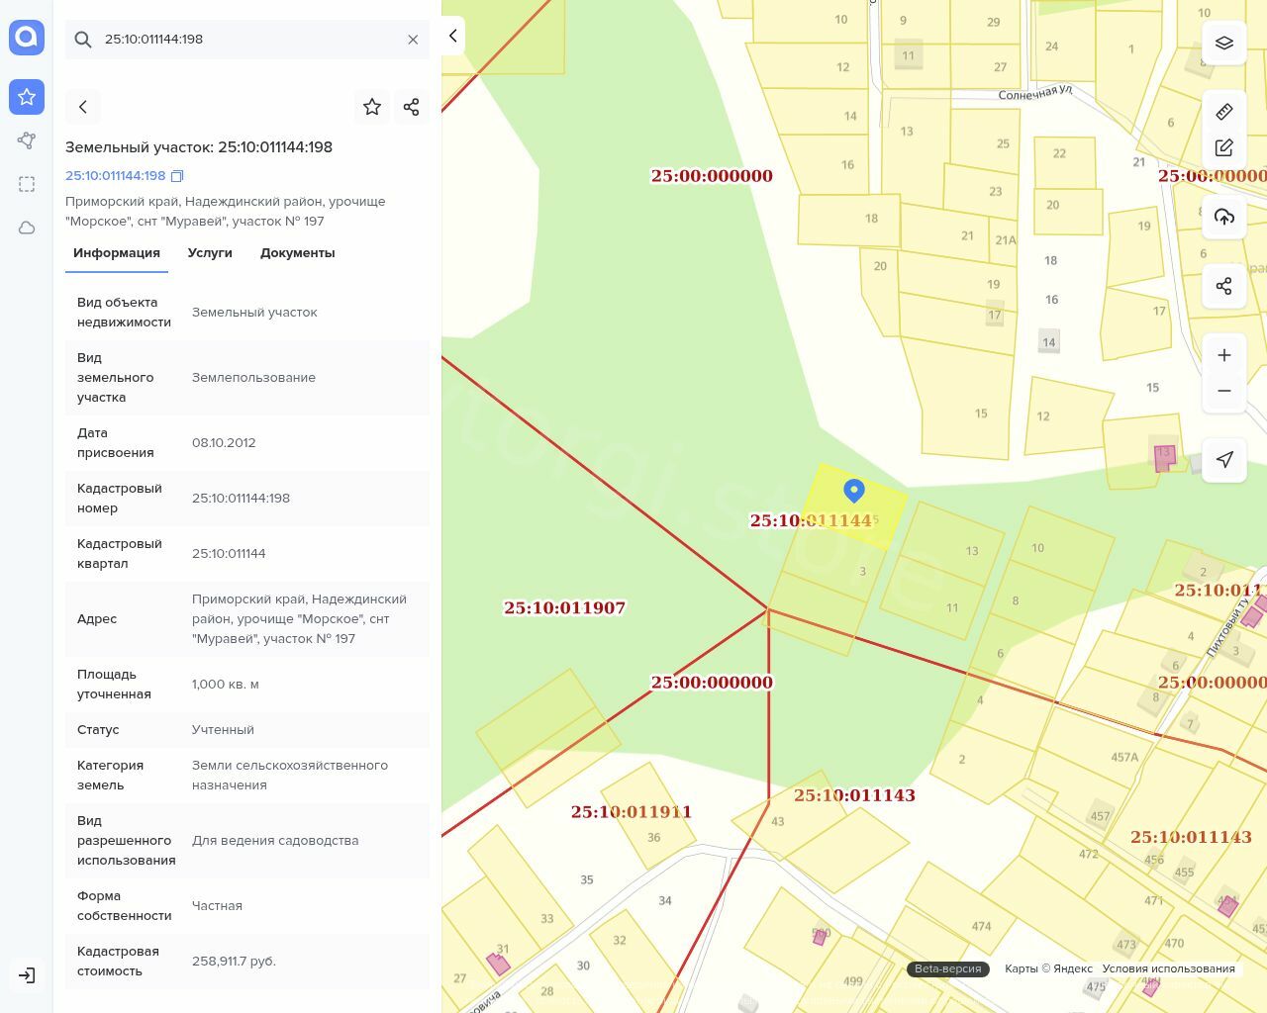The height and width of the screenshot is (1013, 1267).
Task: Open the map layers button
Action: point(1224,44)
